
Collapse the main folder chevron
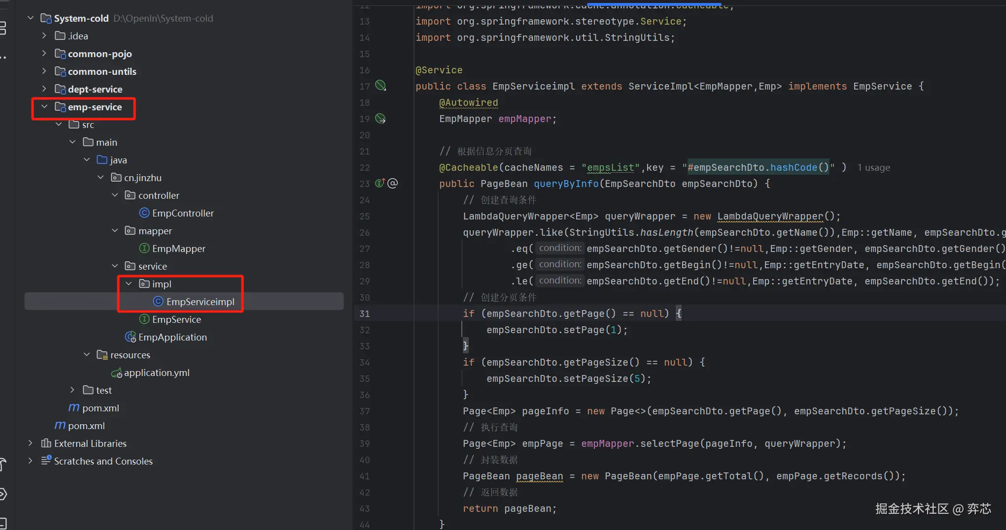72,142
